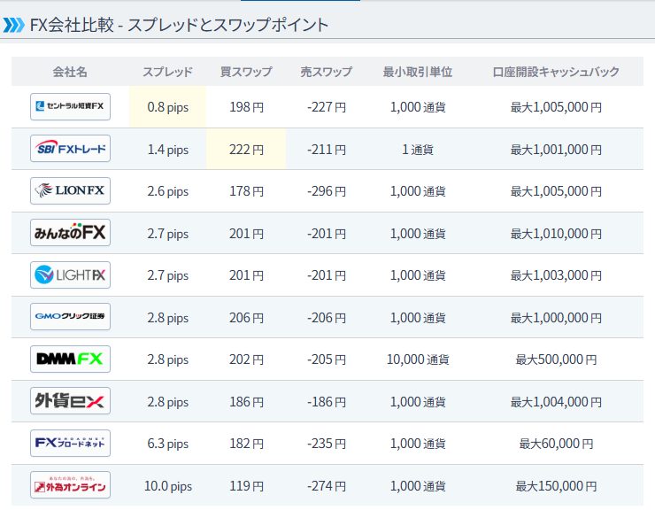Click the セントラル短資FX logo
Viewport: 655px width, 518px height.
(x=70, y=107)
